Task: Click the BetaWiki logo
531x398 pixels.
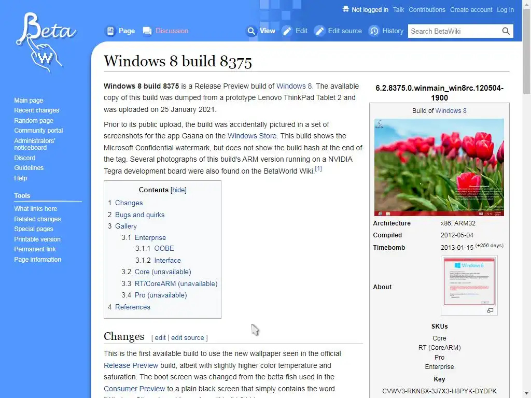Action: (x=46, y=42)
